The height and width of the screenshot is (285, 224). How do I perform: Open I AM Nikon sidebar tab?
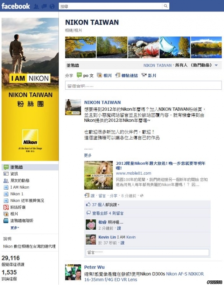pyautogui.click(x=20, y=187)
